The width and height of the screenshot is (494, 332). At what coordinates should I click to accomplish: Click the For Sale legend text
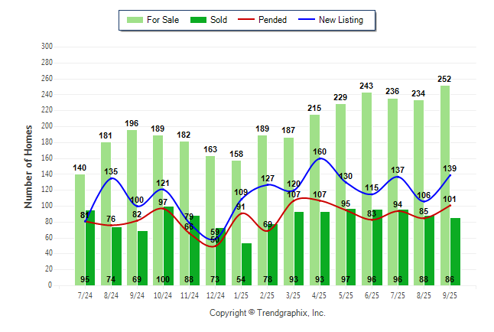[x=163, y=20]
